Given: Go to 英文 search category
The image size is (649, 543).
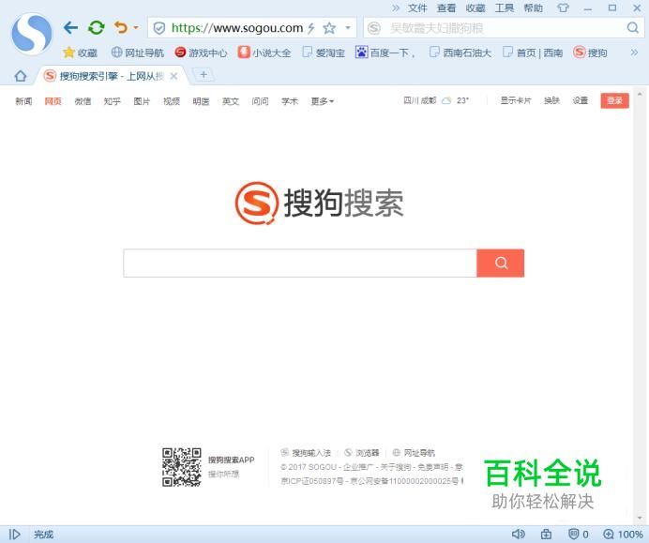Looking at the screenshot, I should 231,101.
